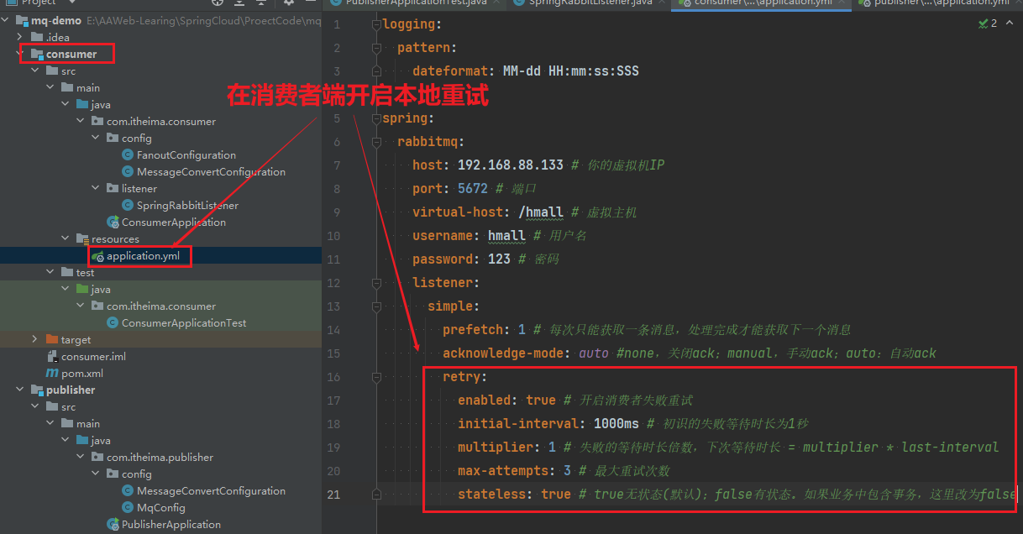
Task: Select application.yml in consumer resources
Action: coord(142,255)
